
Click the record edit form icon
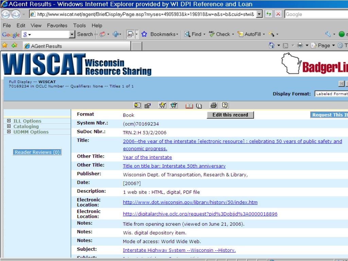(x=147, y=105)
